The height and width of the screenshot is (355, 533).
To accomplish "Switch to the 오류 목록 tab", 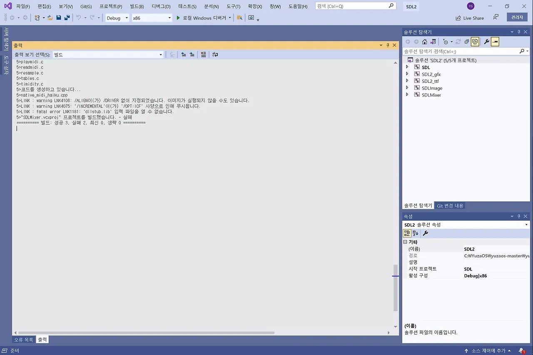I will (24, 340).
